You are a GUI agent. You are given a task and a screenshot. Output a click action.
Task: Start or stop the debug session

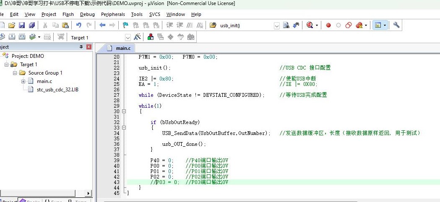[310, 25]
